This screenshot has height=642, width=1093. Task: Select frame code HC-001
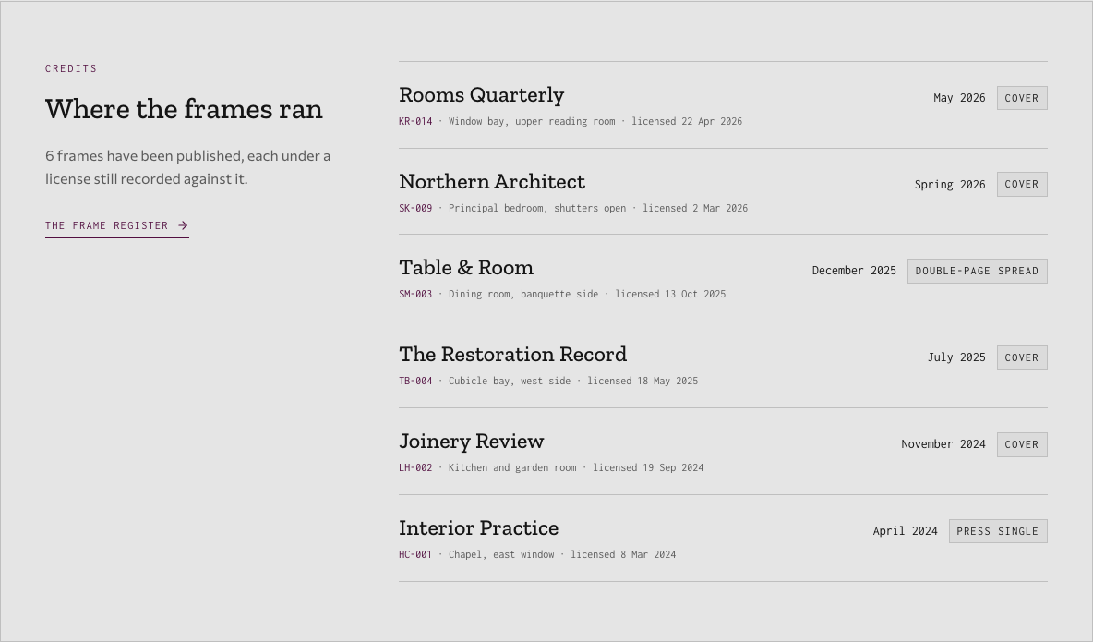coord(415,555)
